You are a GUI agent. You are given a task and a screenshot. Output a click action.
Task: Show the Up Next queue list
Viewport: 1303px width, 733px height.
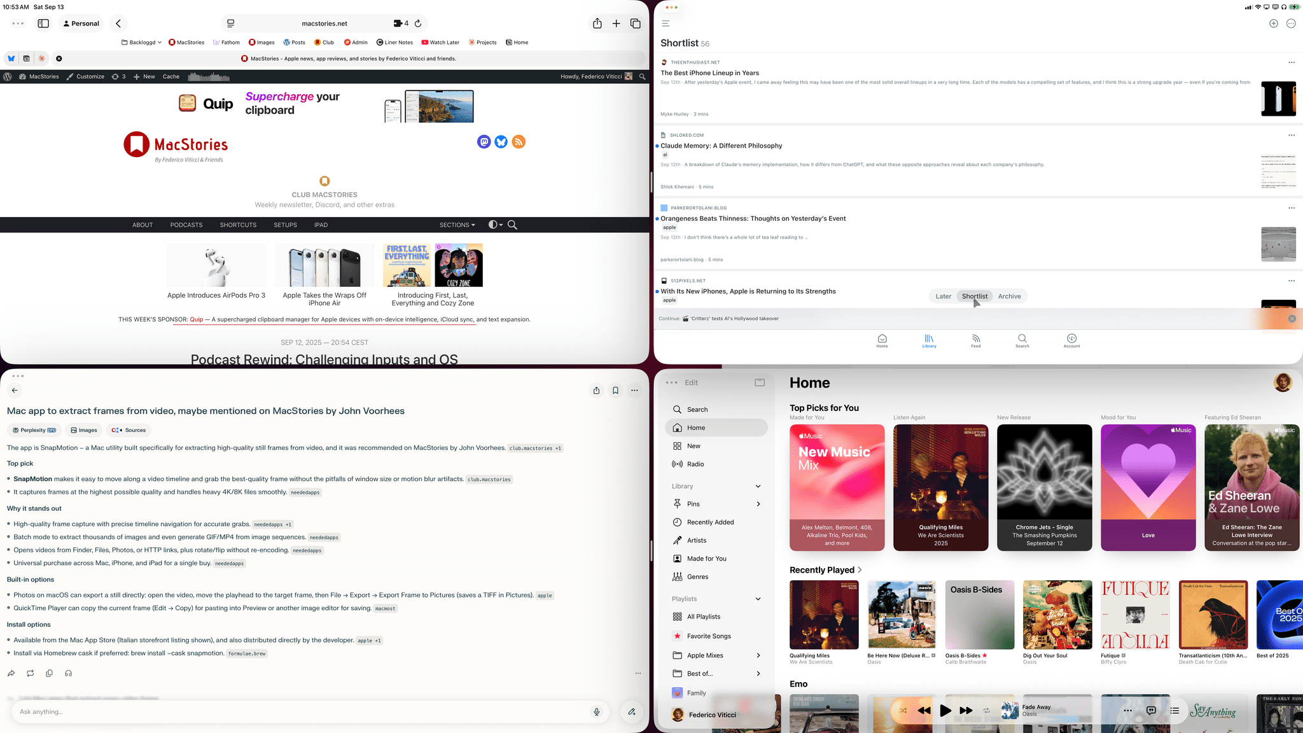point(1174,711)
